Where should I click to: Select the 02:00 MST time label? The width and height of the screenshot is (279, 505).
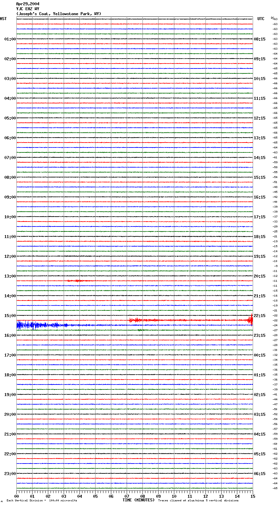(x=10, y=59)
